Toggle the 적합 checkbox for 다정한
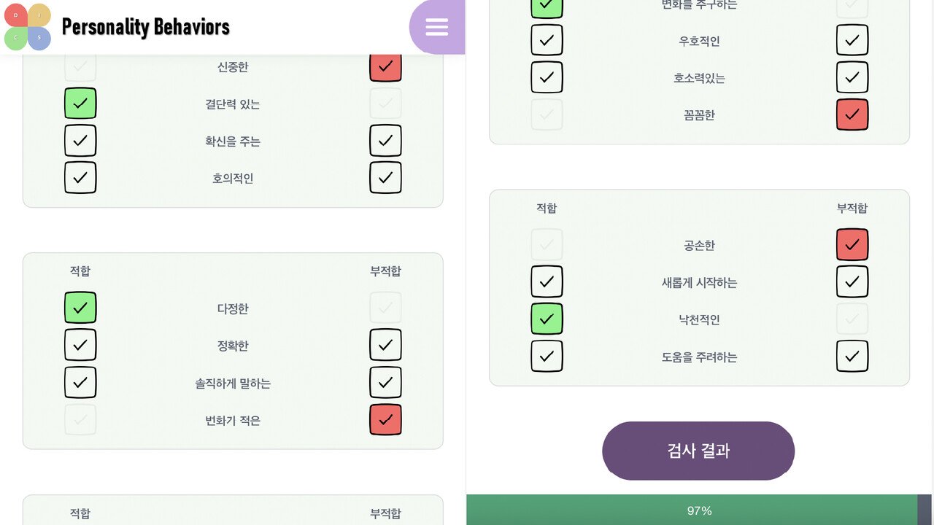The width and height of the screenshot is (934, 525). coord(80,308)
